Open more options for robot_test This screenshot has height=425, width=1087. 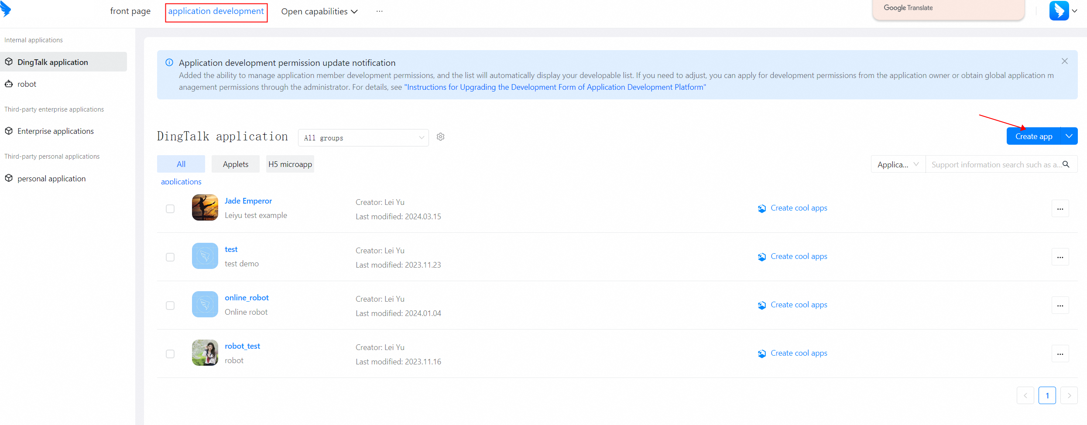coord(1060,354)
